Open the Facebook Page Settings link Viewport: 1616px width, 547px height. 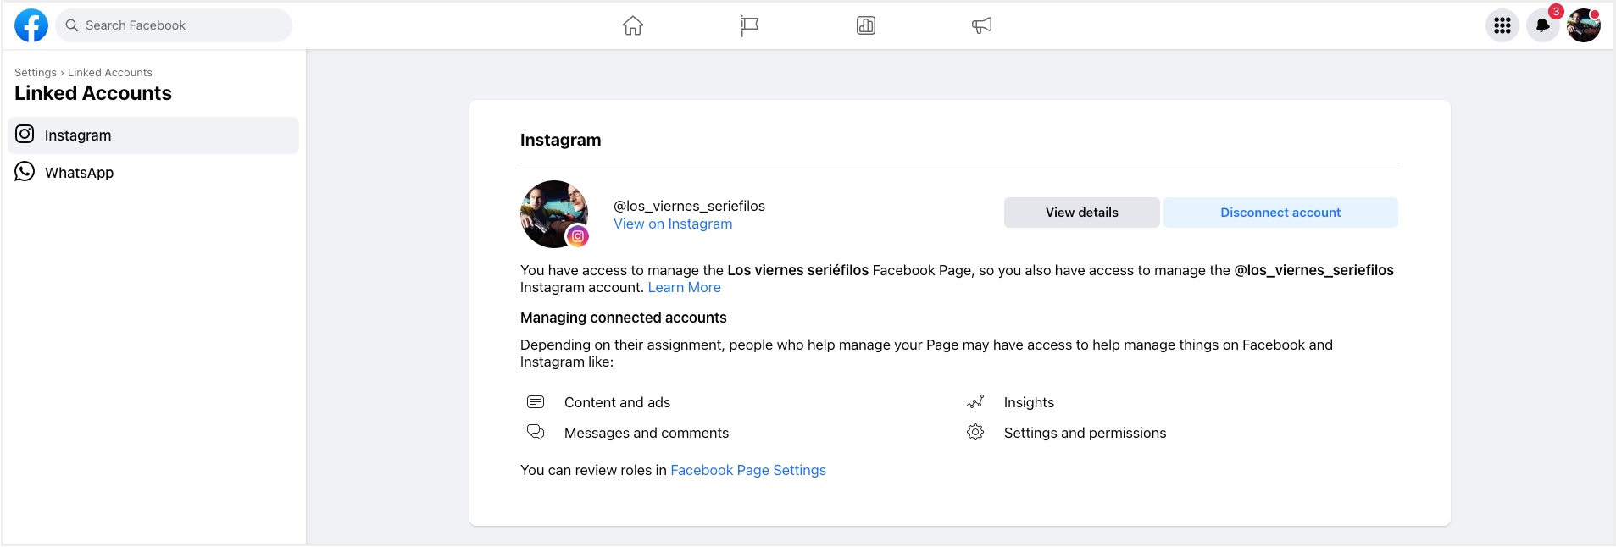[748, 470]
